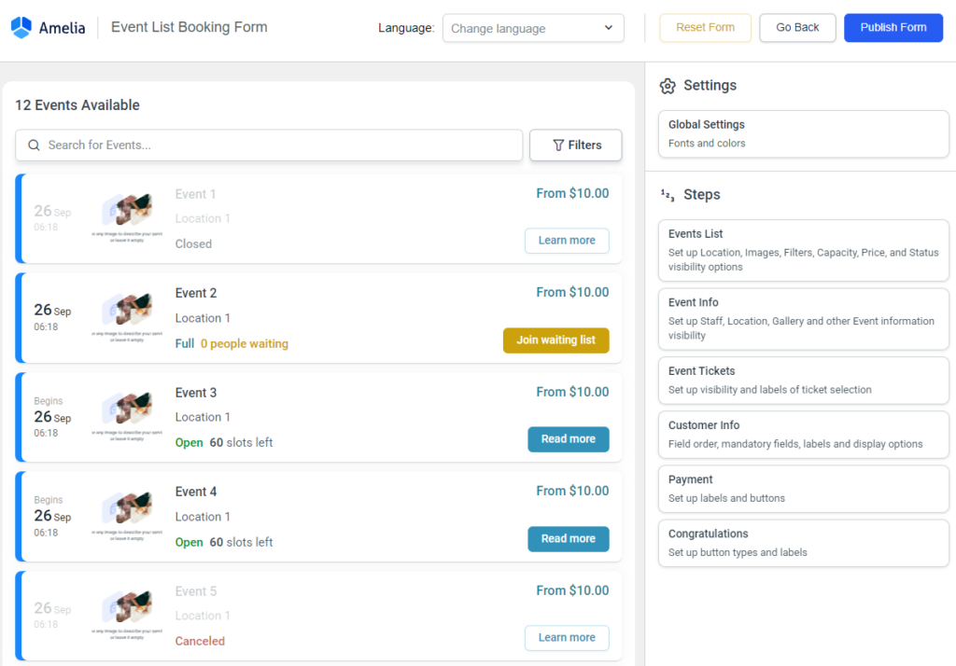Click the numbered Steps icon beside Steps heading
This screenshot has height=666, width=956.
(666, 194)
